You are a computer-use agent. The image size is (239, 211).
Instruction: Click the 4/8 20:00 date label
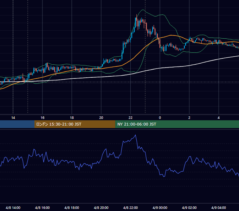(x=101, y=207)
